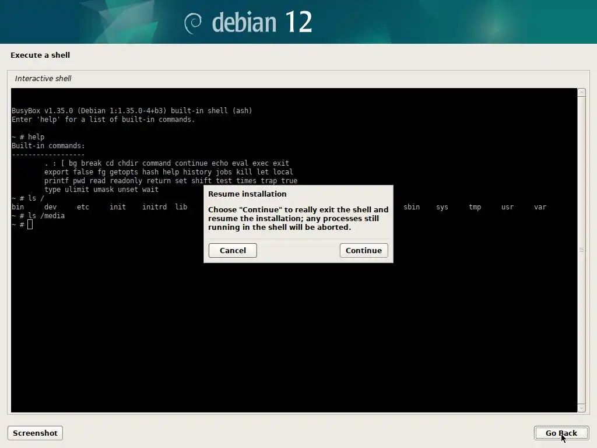The image size is (597, 448).
Task: Click terminal scrollbar up arrow
Action: click(581, 92)
